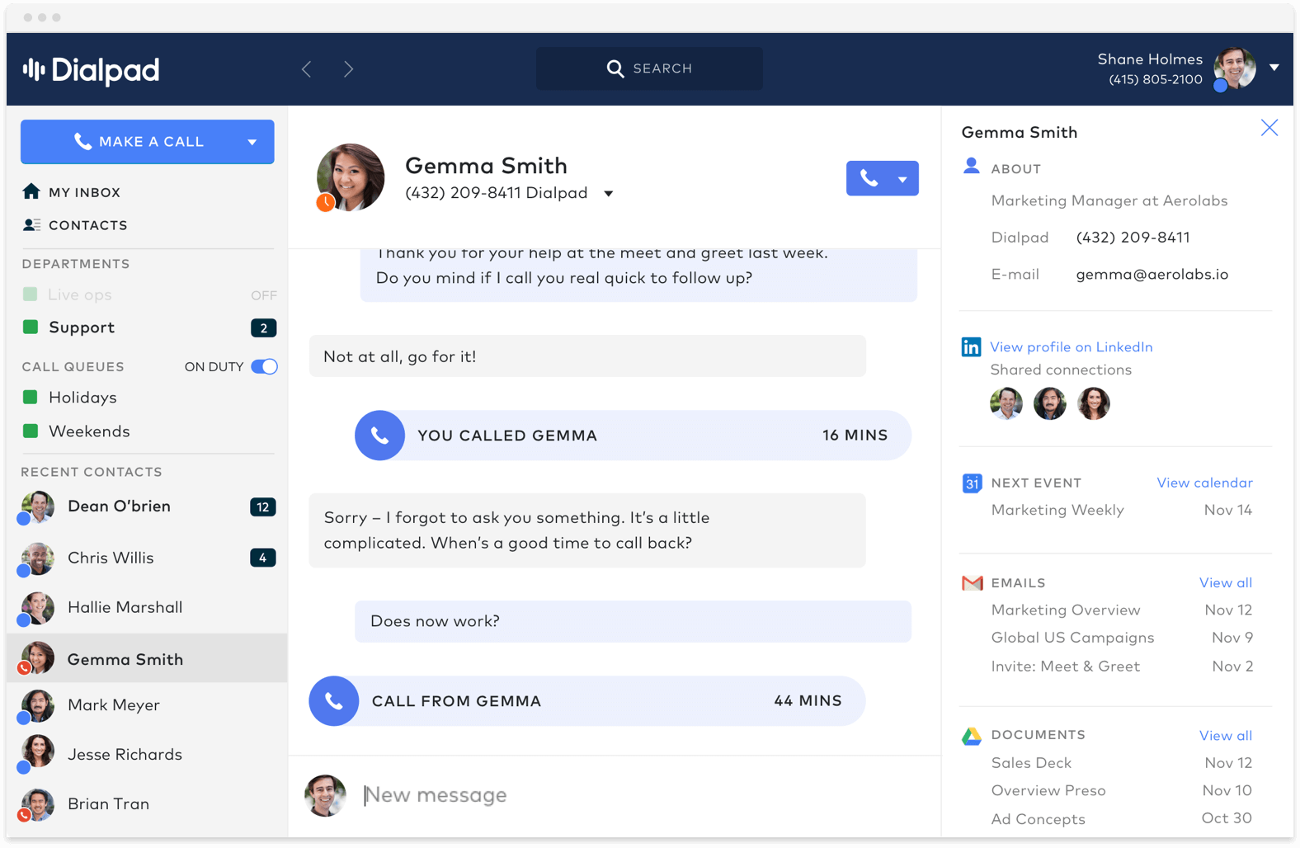Click the forward navigation arrow
The image size is (1300, 848).
coord(349,69)
